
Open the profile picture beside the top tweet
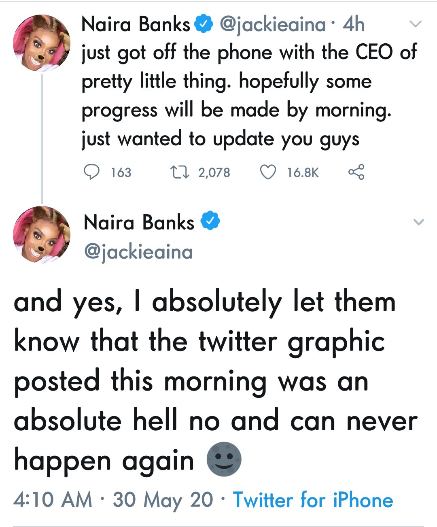pyautogui.click(x=41, y=43)
